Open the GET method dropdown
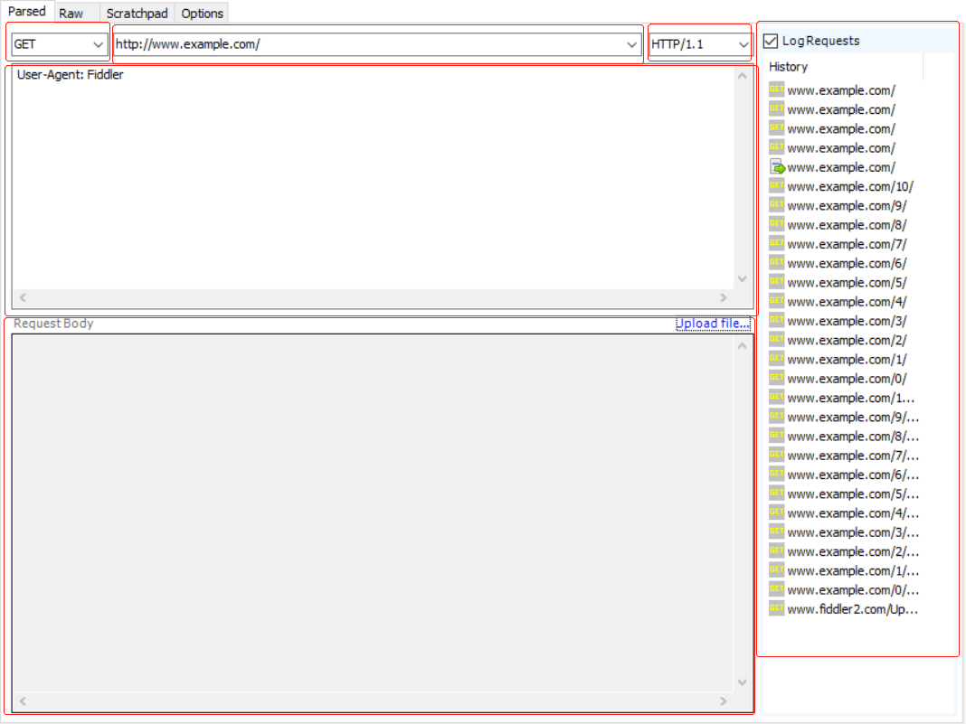Screen dimensions: 966x724 98,44
